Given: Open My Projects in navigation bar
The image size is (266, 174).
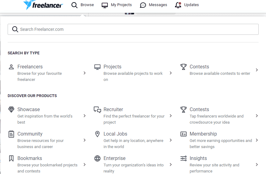Looking at the screenshot, I should (121, 5).
